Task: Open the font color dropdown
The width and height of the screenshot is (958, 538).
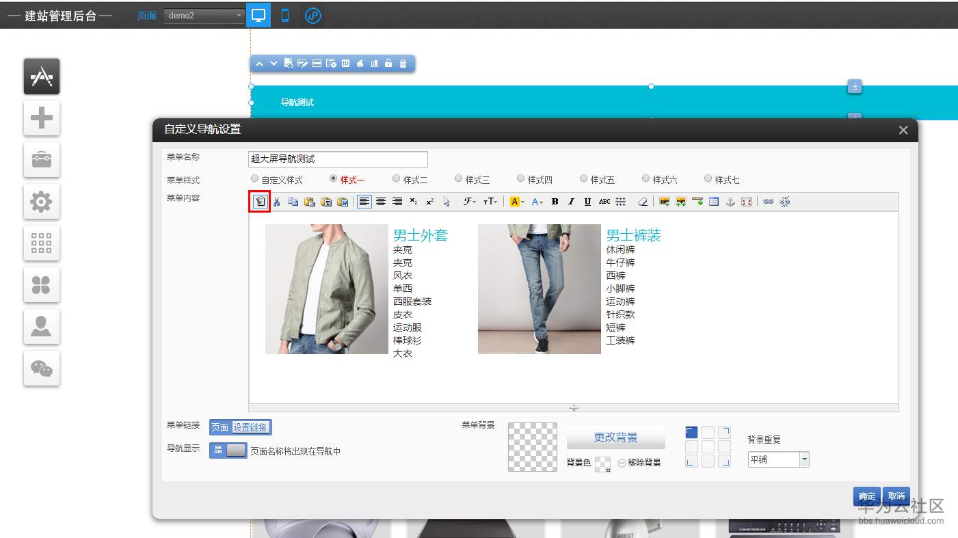Action: click(x=537, y=202)
